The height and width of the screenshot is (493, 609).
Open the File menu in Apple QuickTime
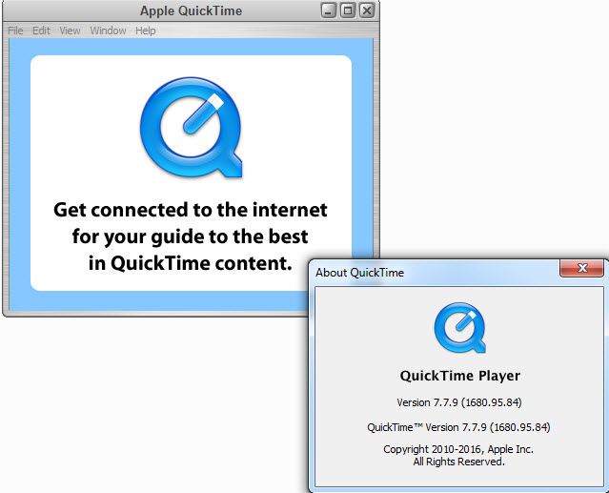(15, 31)
